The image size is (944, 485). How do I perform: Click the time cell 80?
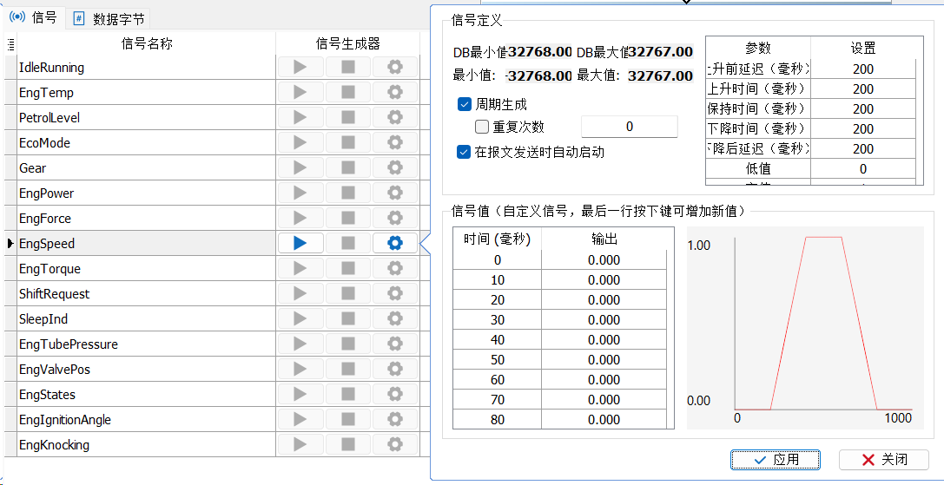pyautogui.click(x=497, y=420)
